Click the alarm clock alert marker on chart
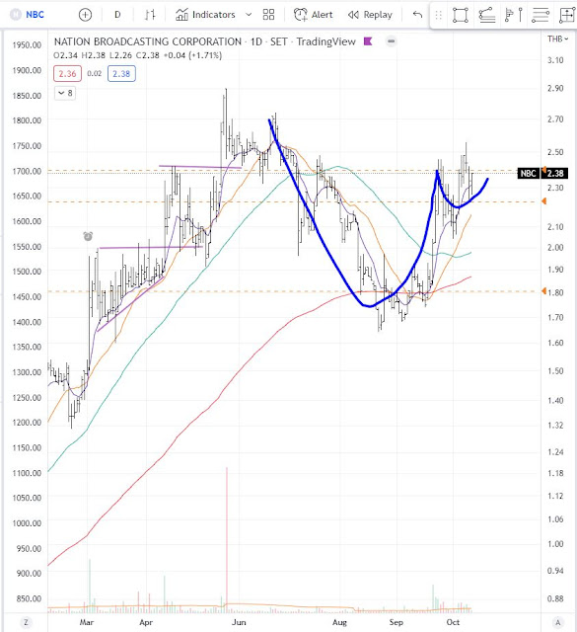 click(88, 236)
